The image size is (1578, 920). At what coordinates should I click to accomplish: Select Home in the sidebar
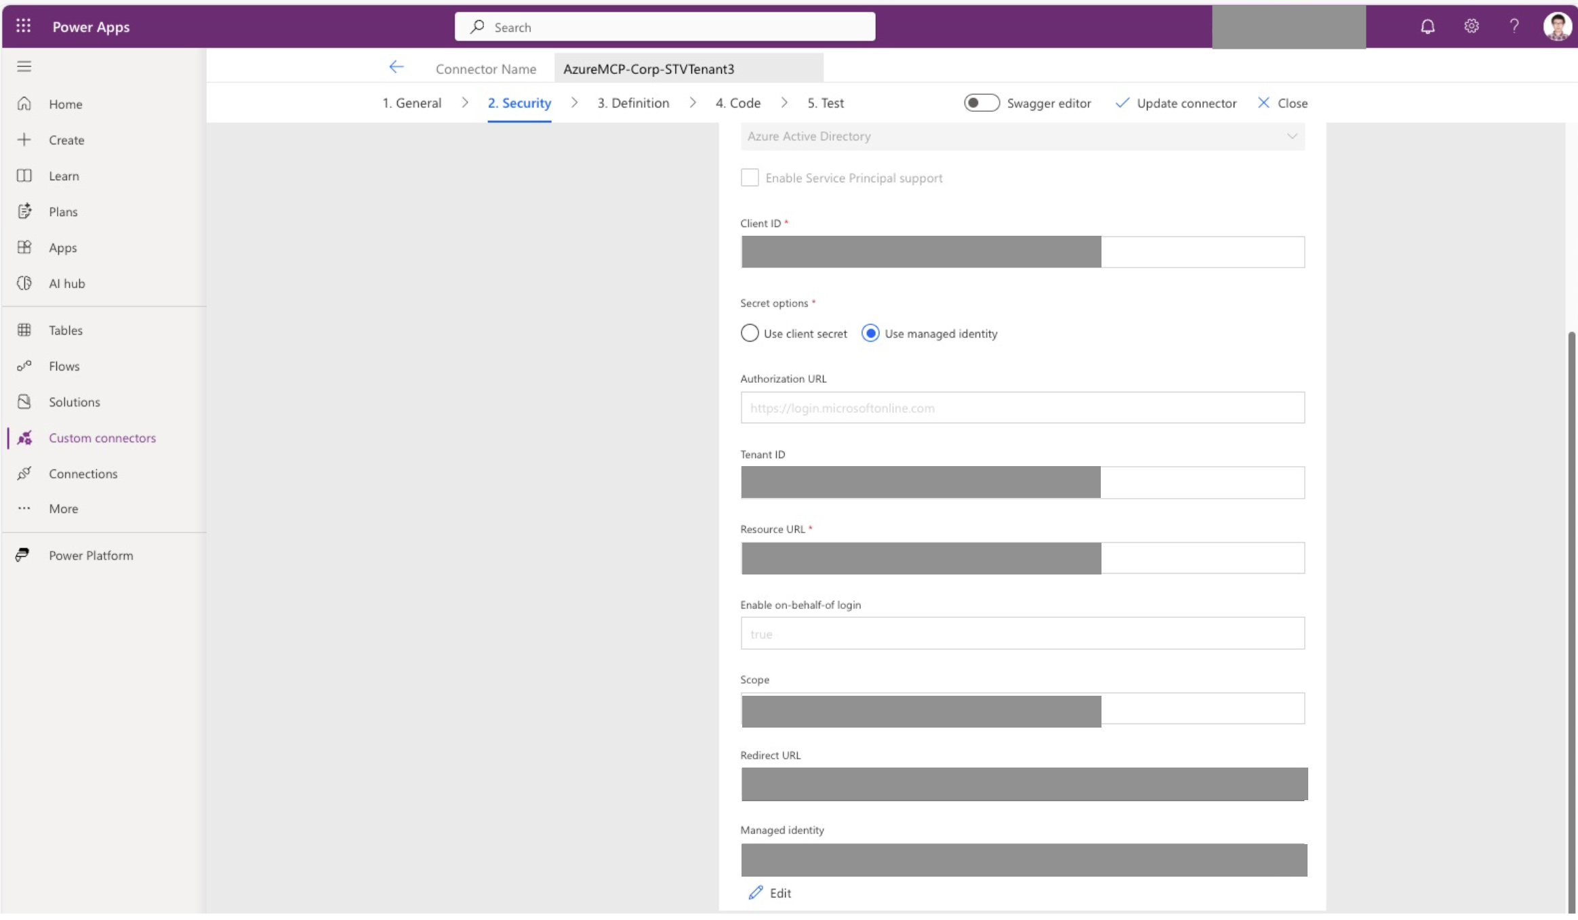64,104
